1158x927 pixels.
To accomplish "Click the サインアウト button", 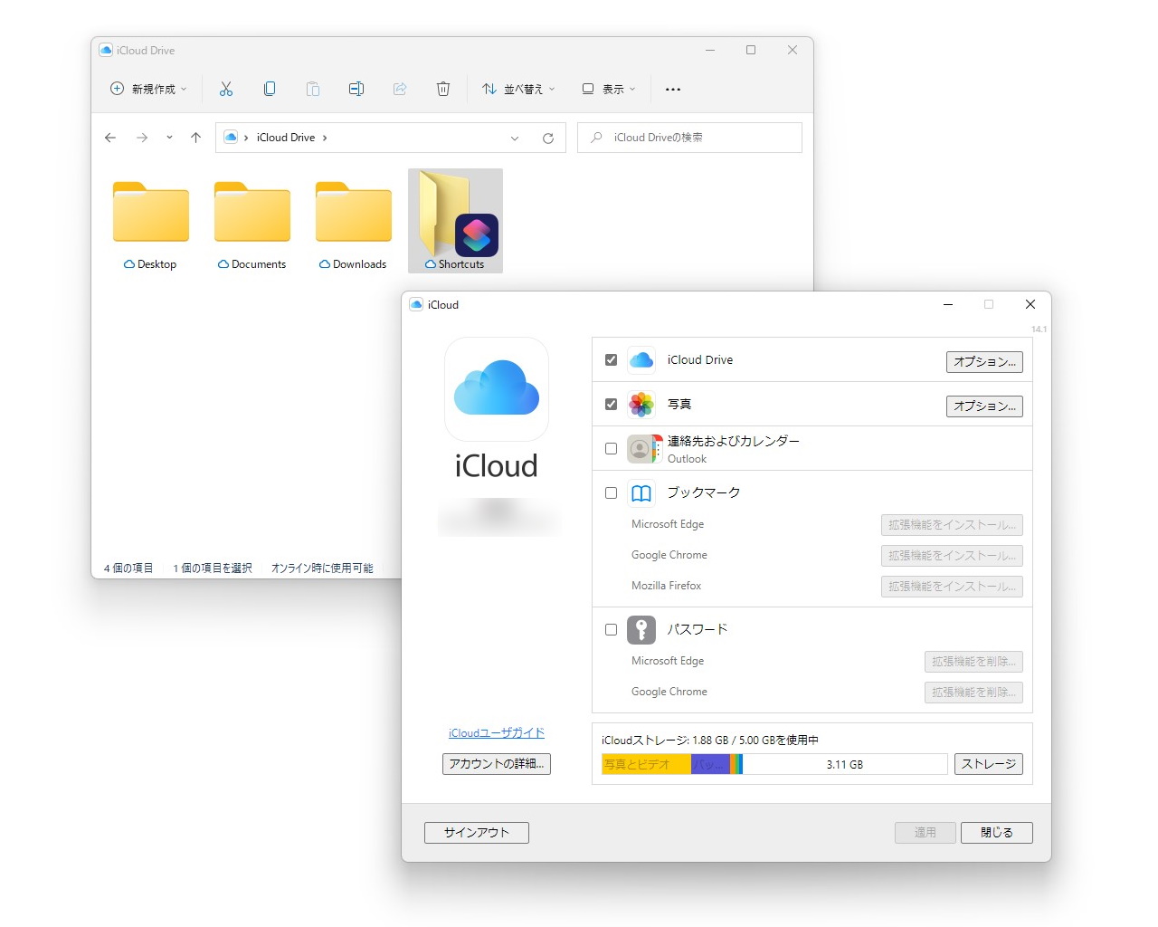I will coord(476,832).
